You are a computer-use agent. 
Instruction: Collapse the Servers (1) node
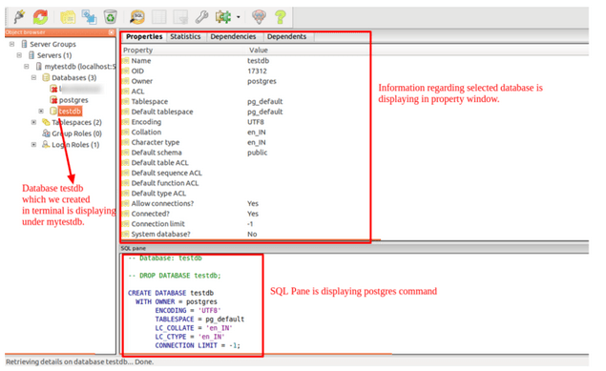(19, 55)
